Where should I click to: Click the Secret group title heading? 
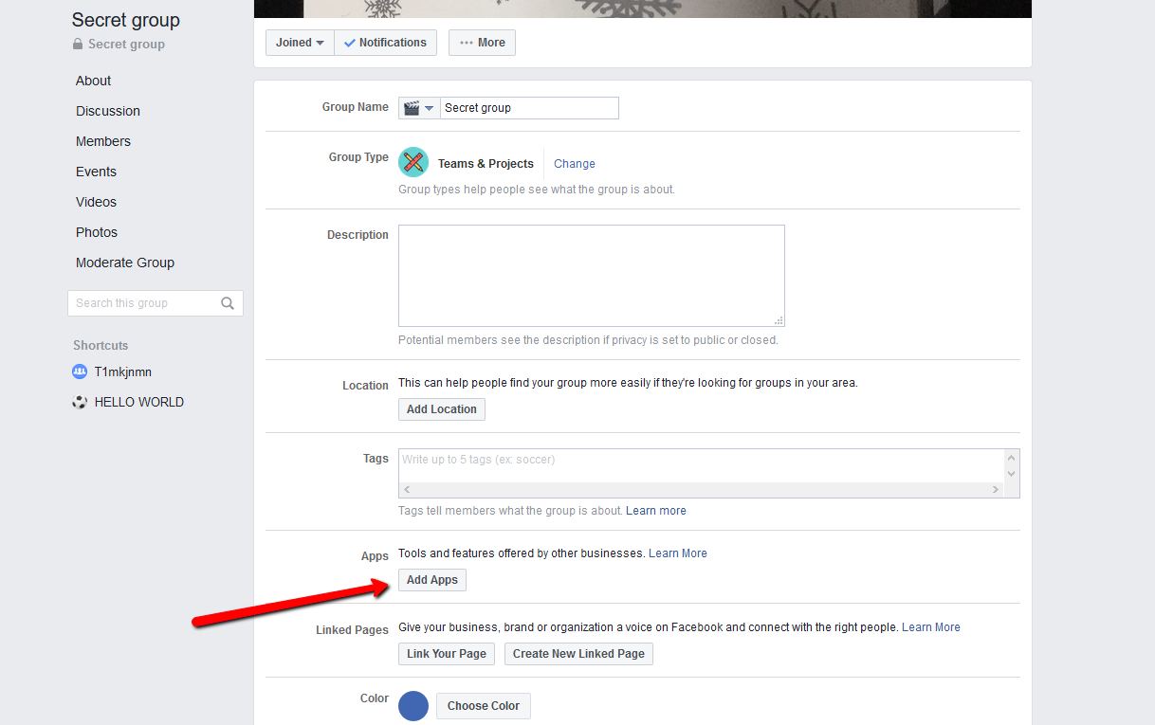[126, 20]
